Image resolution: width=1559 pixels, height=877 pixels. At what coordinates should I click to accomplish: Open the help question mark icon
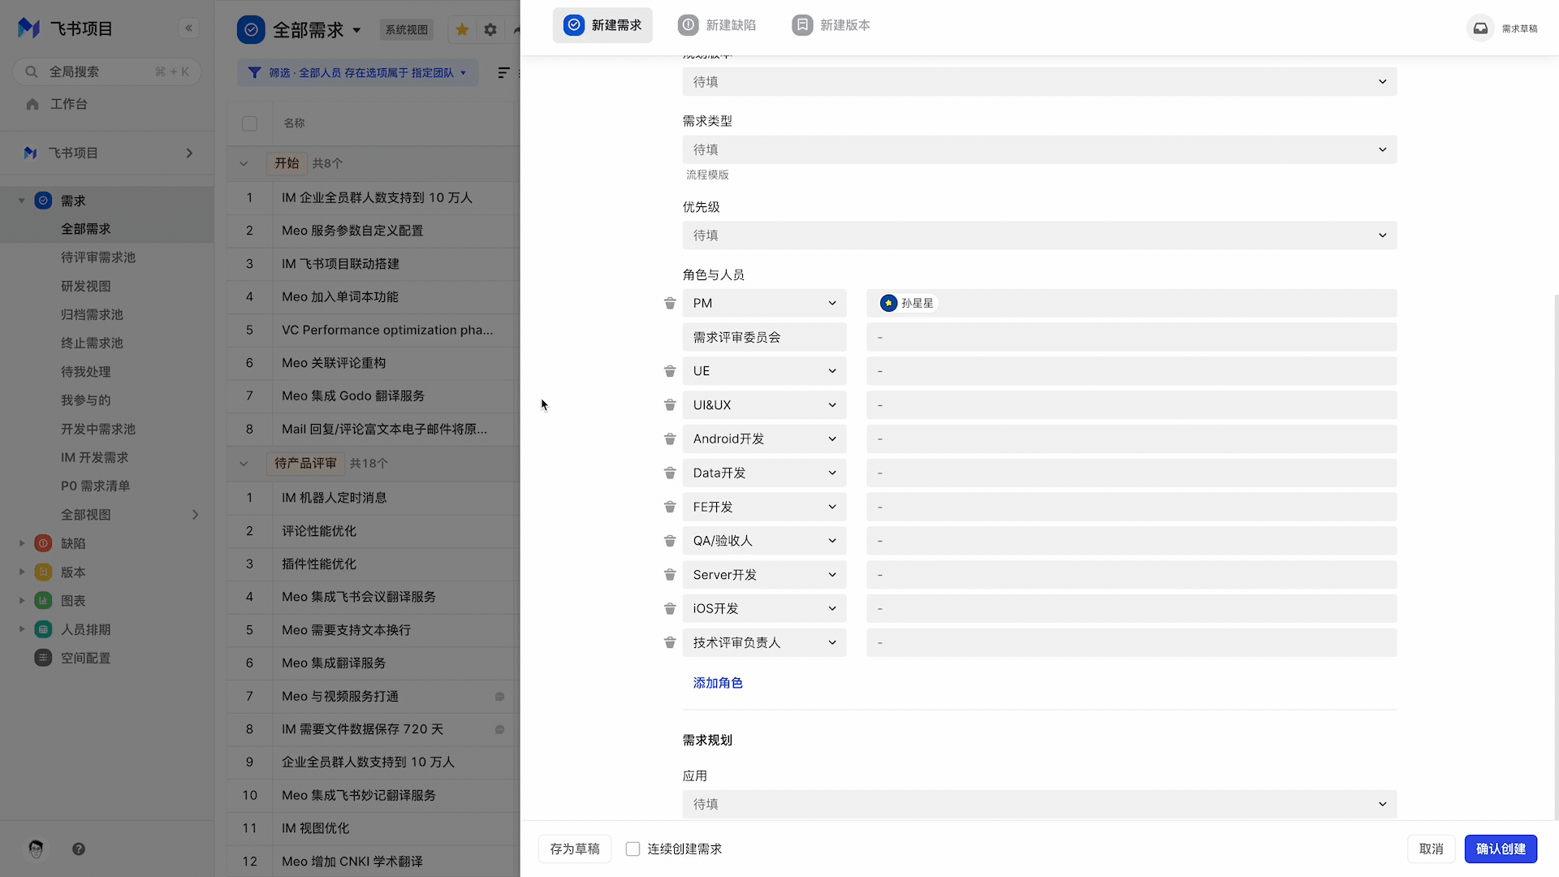(x=79, y=849)
